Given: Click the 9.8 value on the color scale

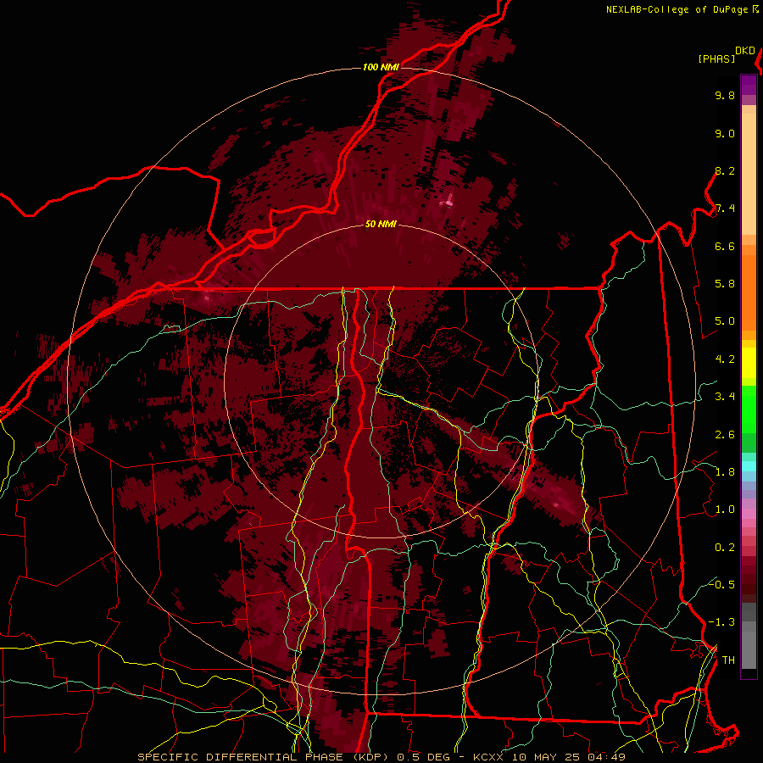Looking at the screenshot, I should pos(725,95).
